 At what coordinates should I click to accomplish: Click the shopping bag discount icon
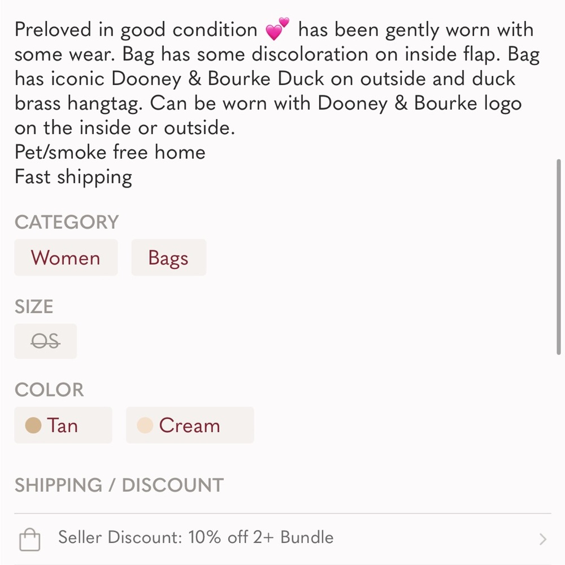29,538
